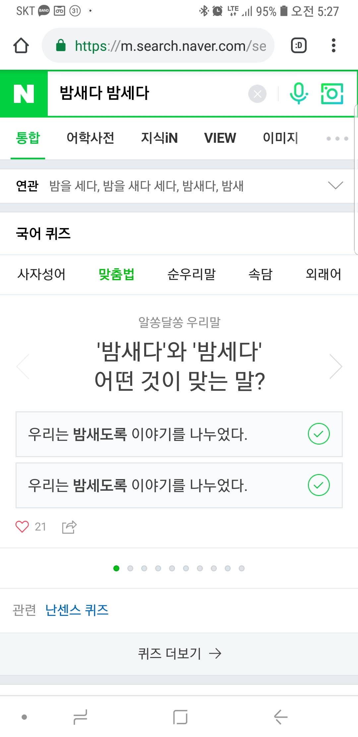358x737 pixels.
Task: Jump to the second quiz pagination dot
Action: pos(130,568)
